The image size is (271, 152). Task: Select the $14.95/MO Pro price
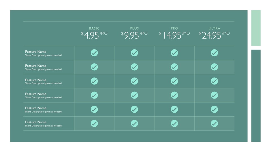[174, 35]
